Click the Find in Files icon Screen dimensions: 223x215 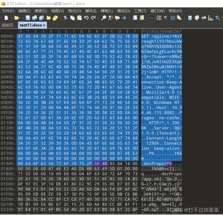pyautogui.click(x=117, y=18)
